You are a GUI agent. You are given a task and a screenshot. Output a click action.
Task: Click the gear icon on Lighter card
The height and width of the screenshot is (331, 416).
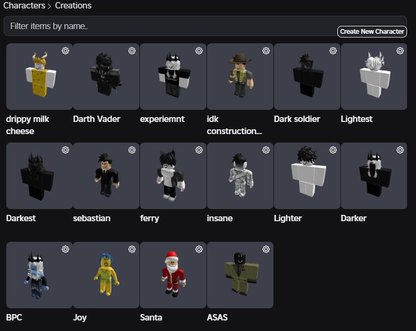[x=333, y=150]
